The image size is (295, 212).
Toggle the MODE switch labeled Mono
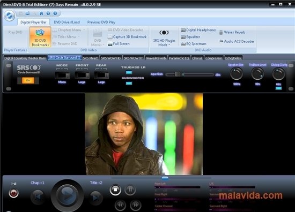[x=62, y=75]
